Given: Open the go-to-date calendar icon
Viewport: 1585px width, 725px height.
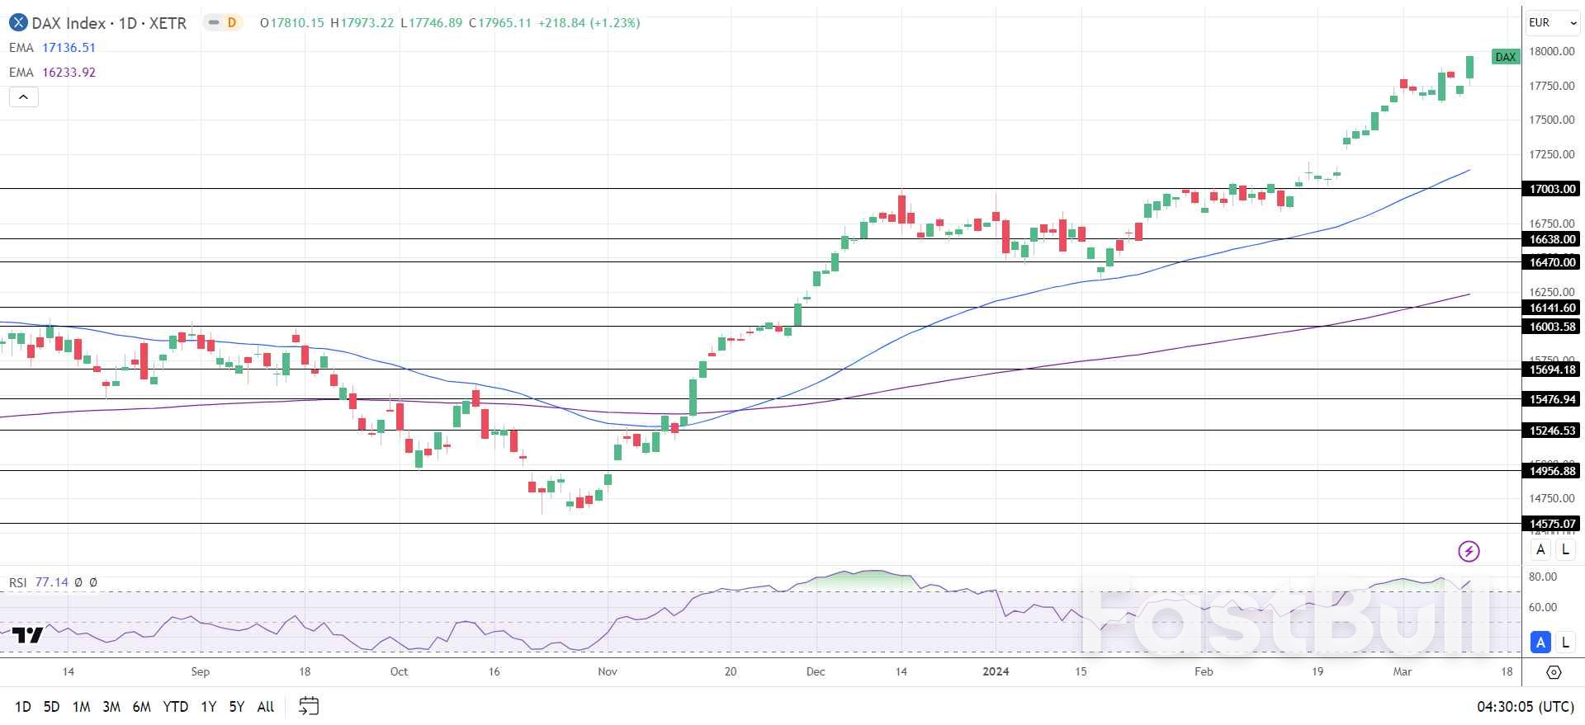Looking at the screenshot, I should [x=309, y=706].
